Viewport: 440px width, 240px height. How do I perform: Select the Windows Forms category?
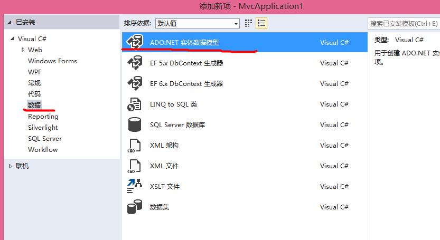pos(52,61)
